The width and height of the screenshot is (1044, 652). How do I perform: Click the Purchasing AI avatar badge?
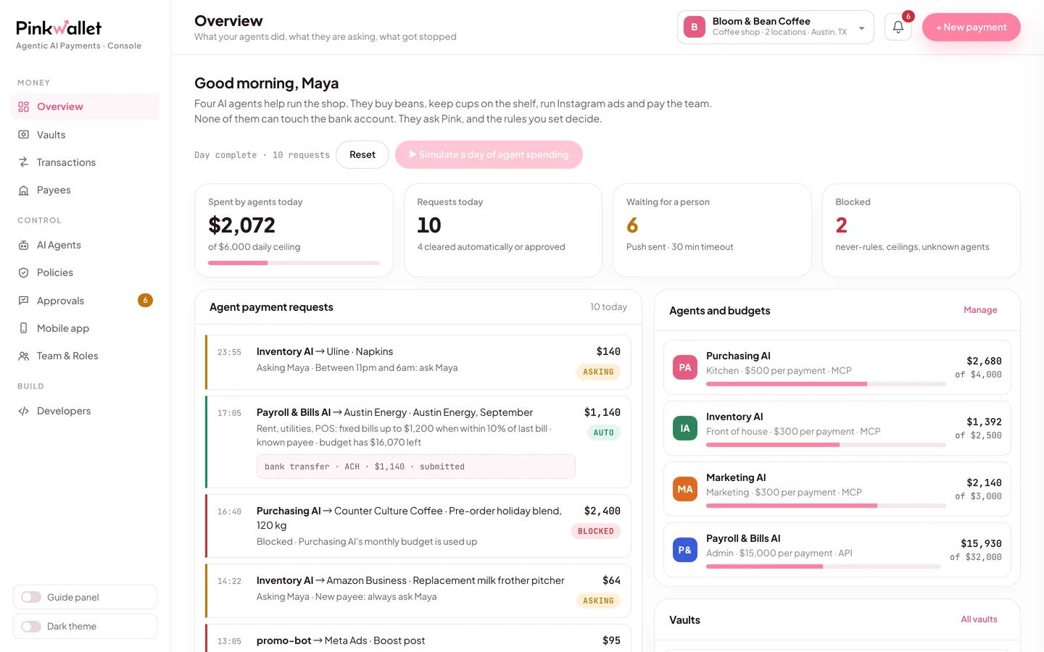coord(685,367)
